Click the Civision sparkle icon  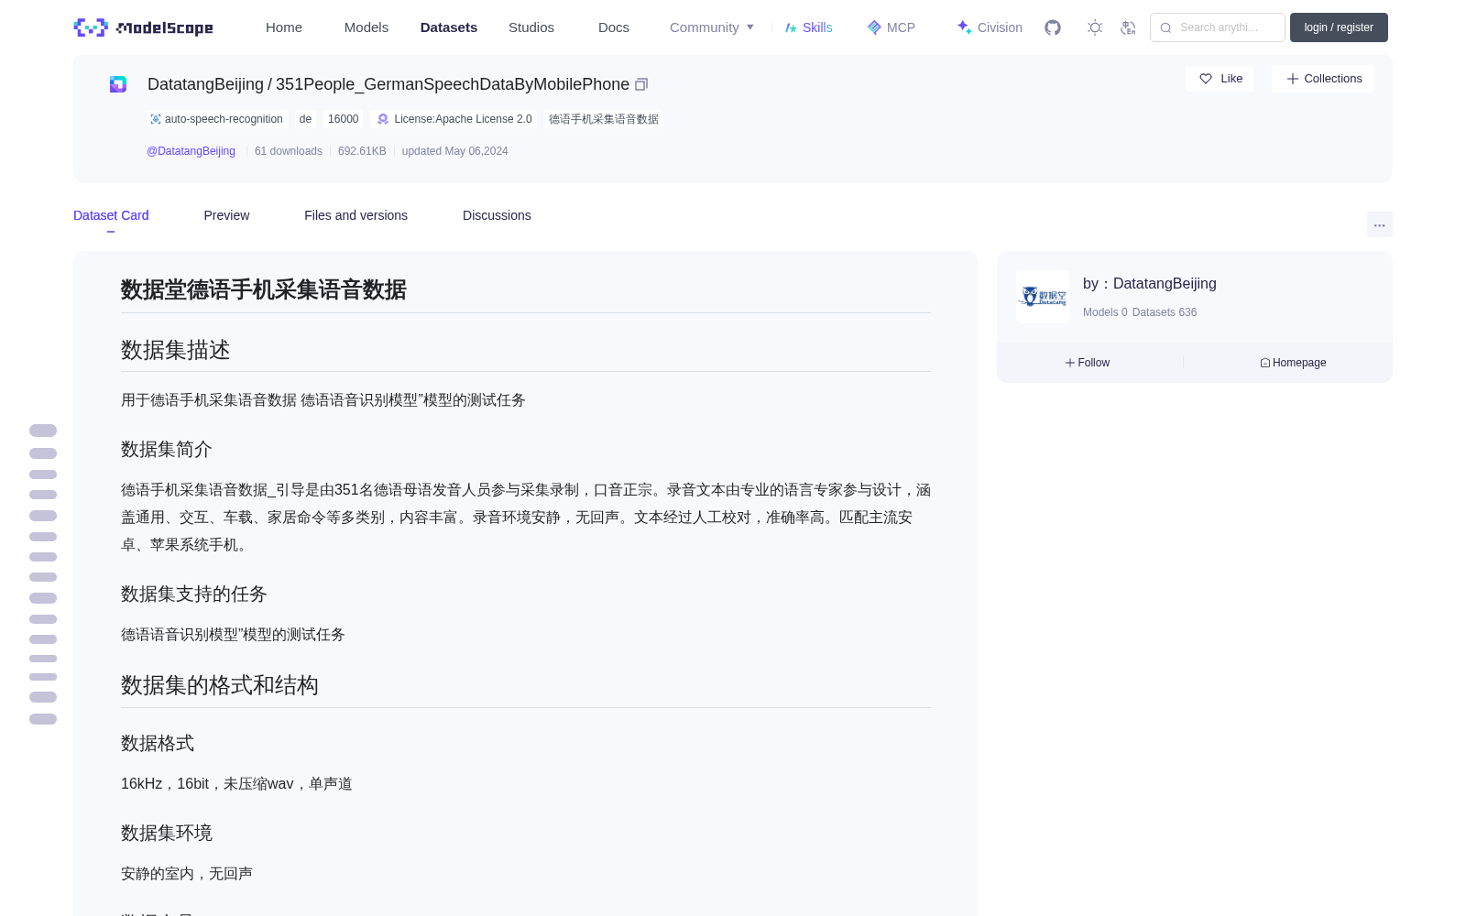(x=964, y=27)
